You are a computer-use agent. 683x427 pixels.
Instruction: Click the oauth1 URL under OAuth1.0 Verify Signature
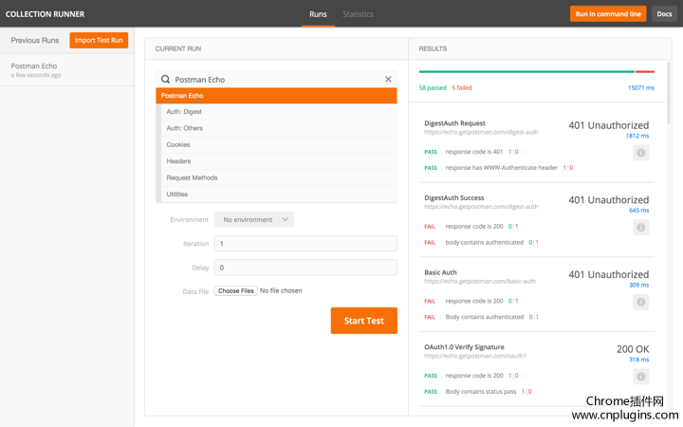tap(475, 356)
